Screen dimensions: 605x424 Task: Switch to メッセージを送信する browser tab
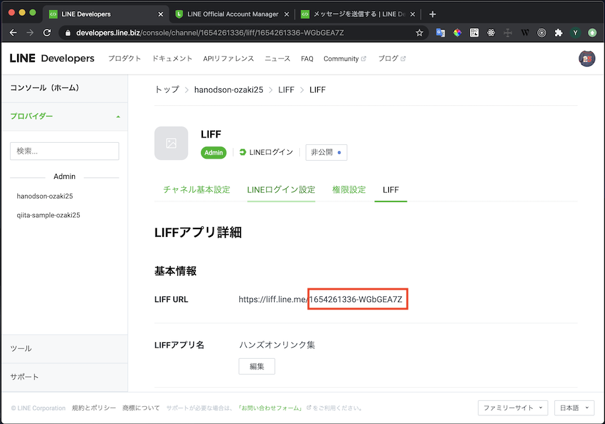pos(359,14)
